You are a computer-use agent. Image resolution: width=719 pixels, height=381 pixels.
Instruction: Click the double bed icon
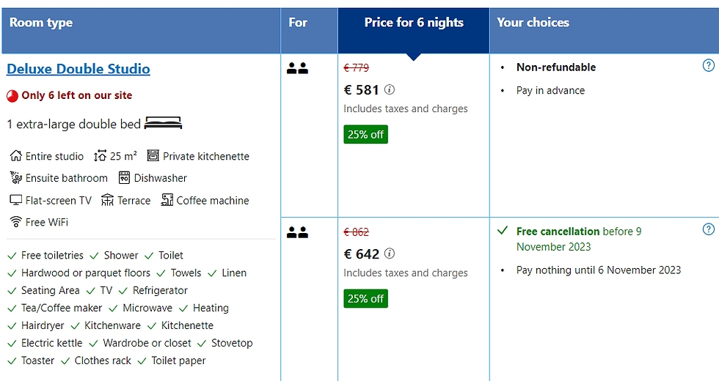coord(163,123)
